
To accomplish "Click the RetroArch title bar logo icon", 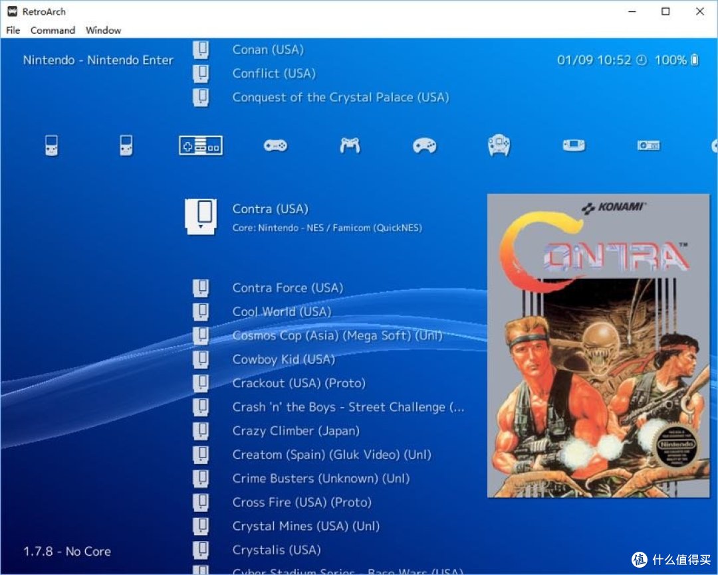I will point(13,11).
